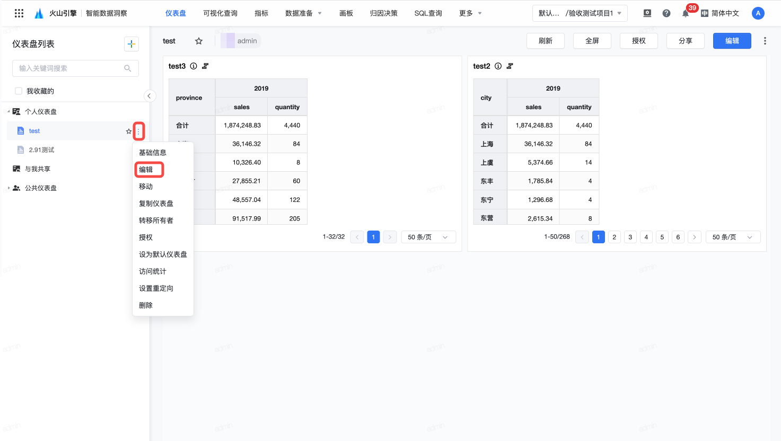Collapse the dashboard list sidebar
Image resolution: width=781 pixels, height=441 pixels.
150,96
